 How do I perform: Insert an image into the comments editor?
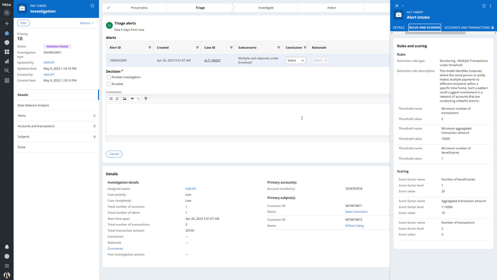pos(125,99)
